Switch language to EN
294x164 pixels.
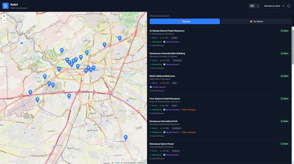252,6
